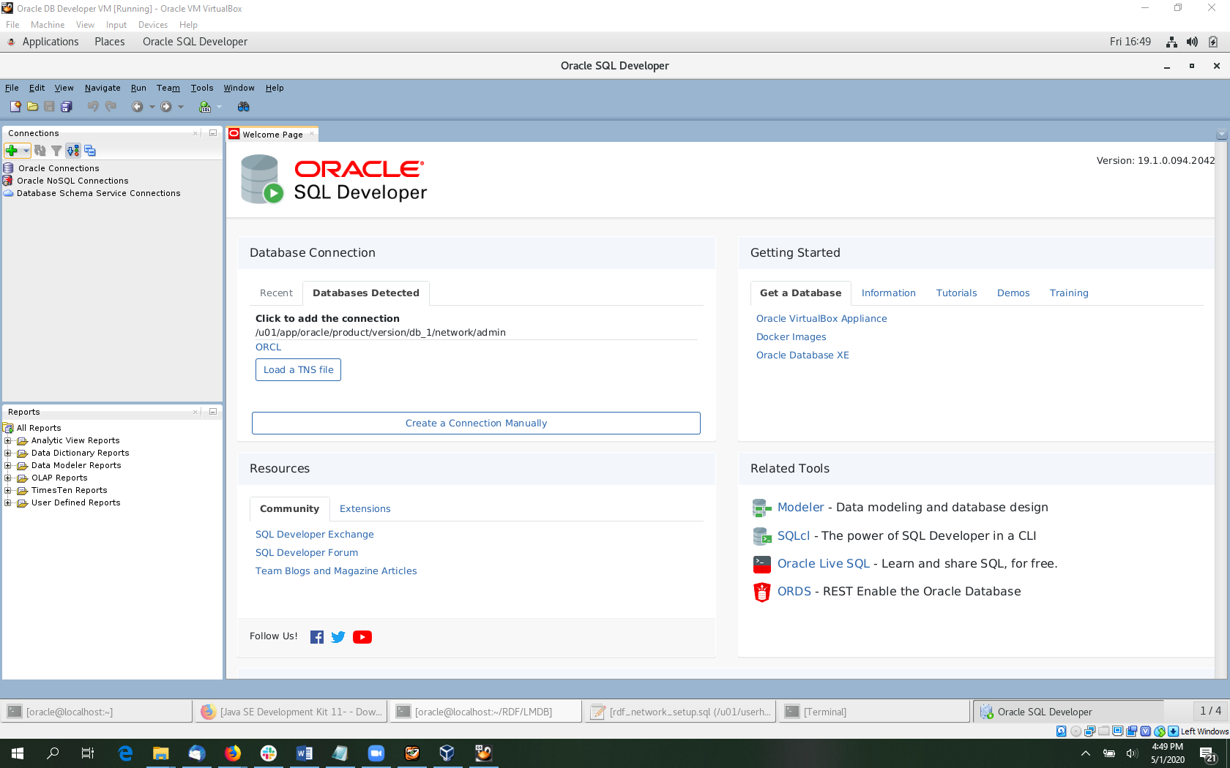Viewport: 1230px width, 768px height.
Task: Open the Back history dropdown arrow
Action: 152,107
